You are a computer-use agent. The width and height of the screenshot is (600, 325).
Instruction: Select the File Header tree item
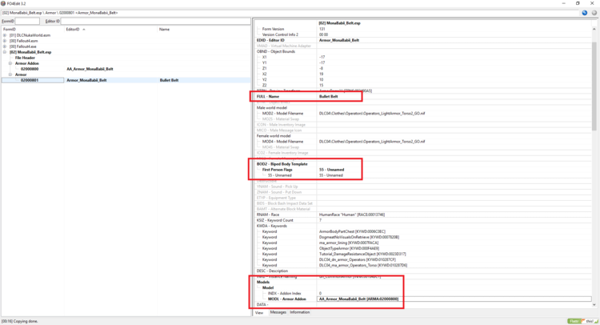[x=25, y=58]
